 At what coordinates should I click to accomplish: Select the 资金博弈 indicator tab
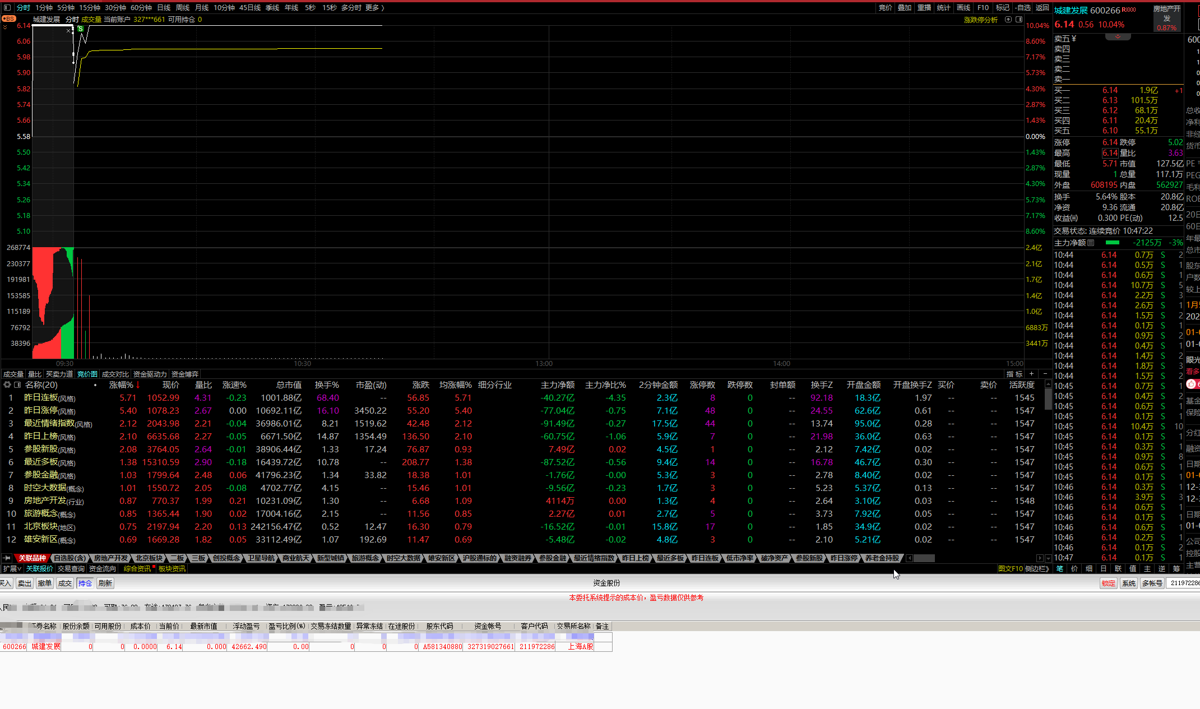click(185, 374)
